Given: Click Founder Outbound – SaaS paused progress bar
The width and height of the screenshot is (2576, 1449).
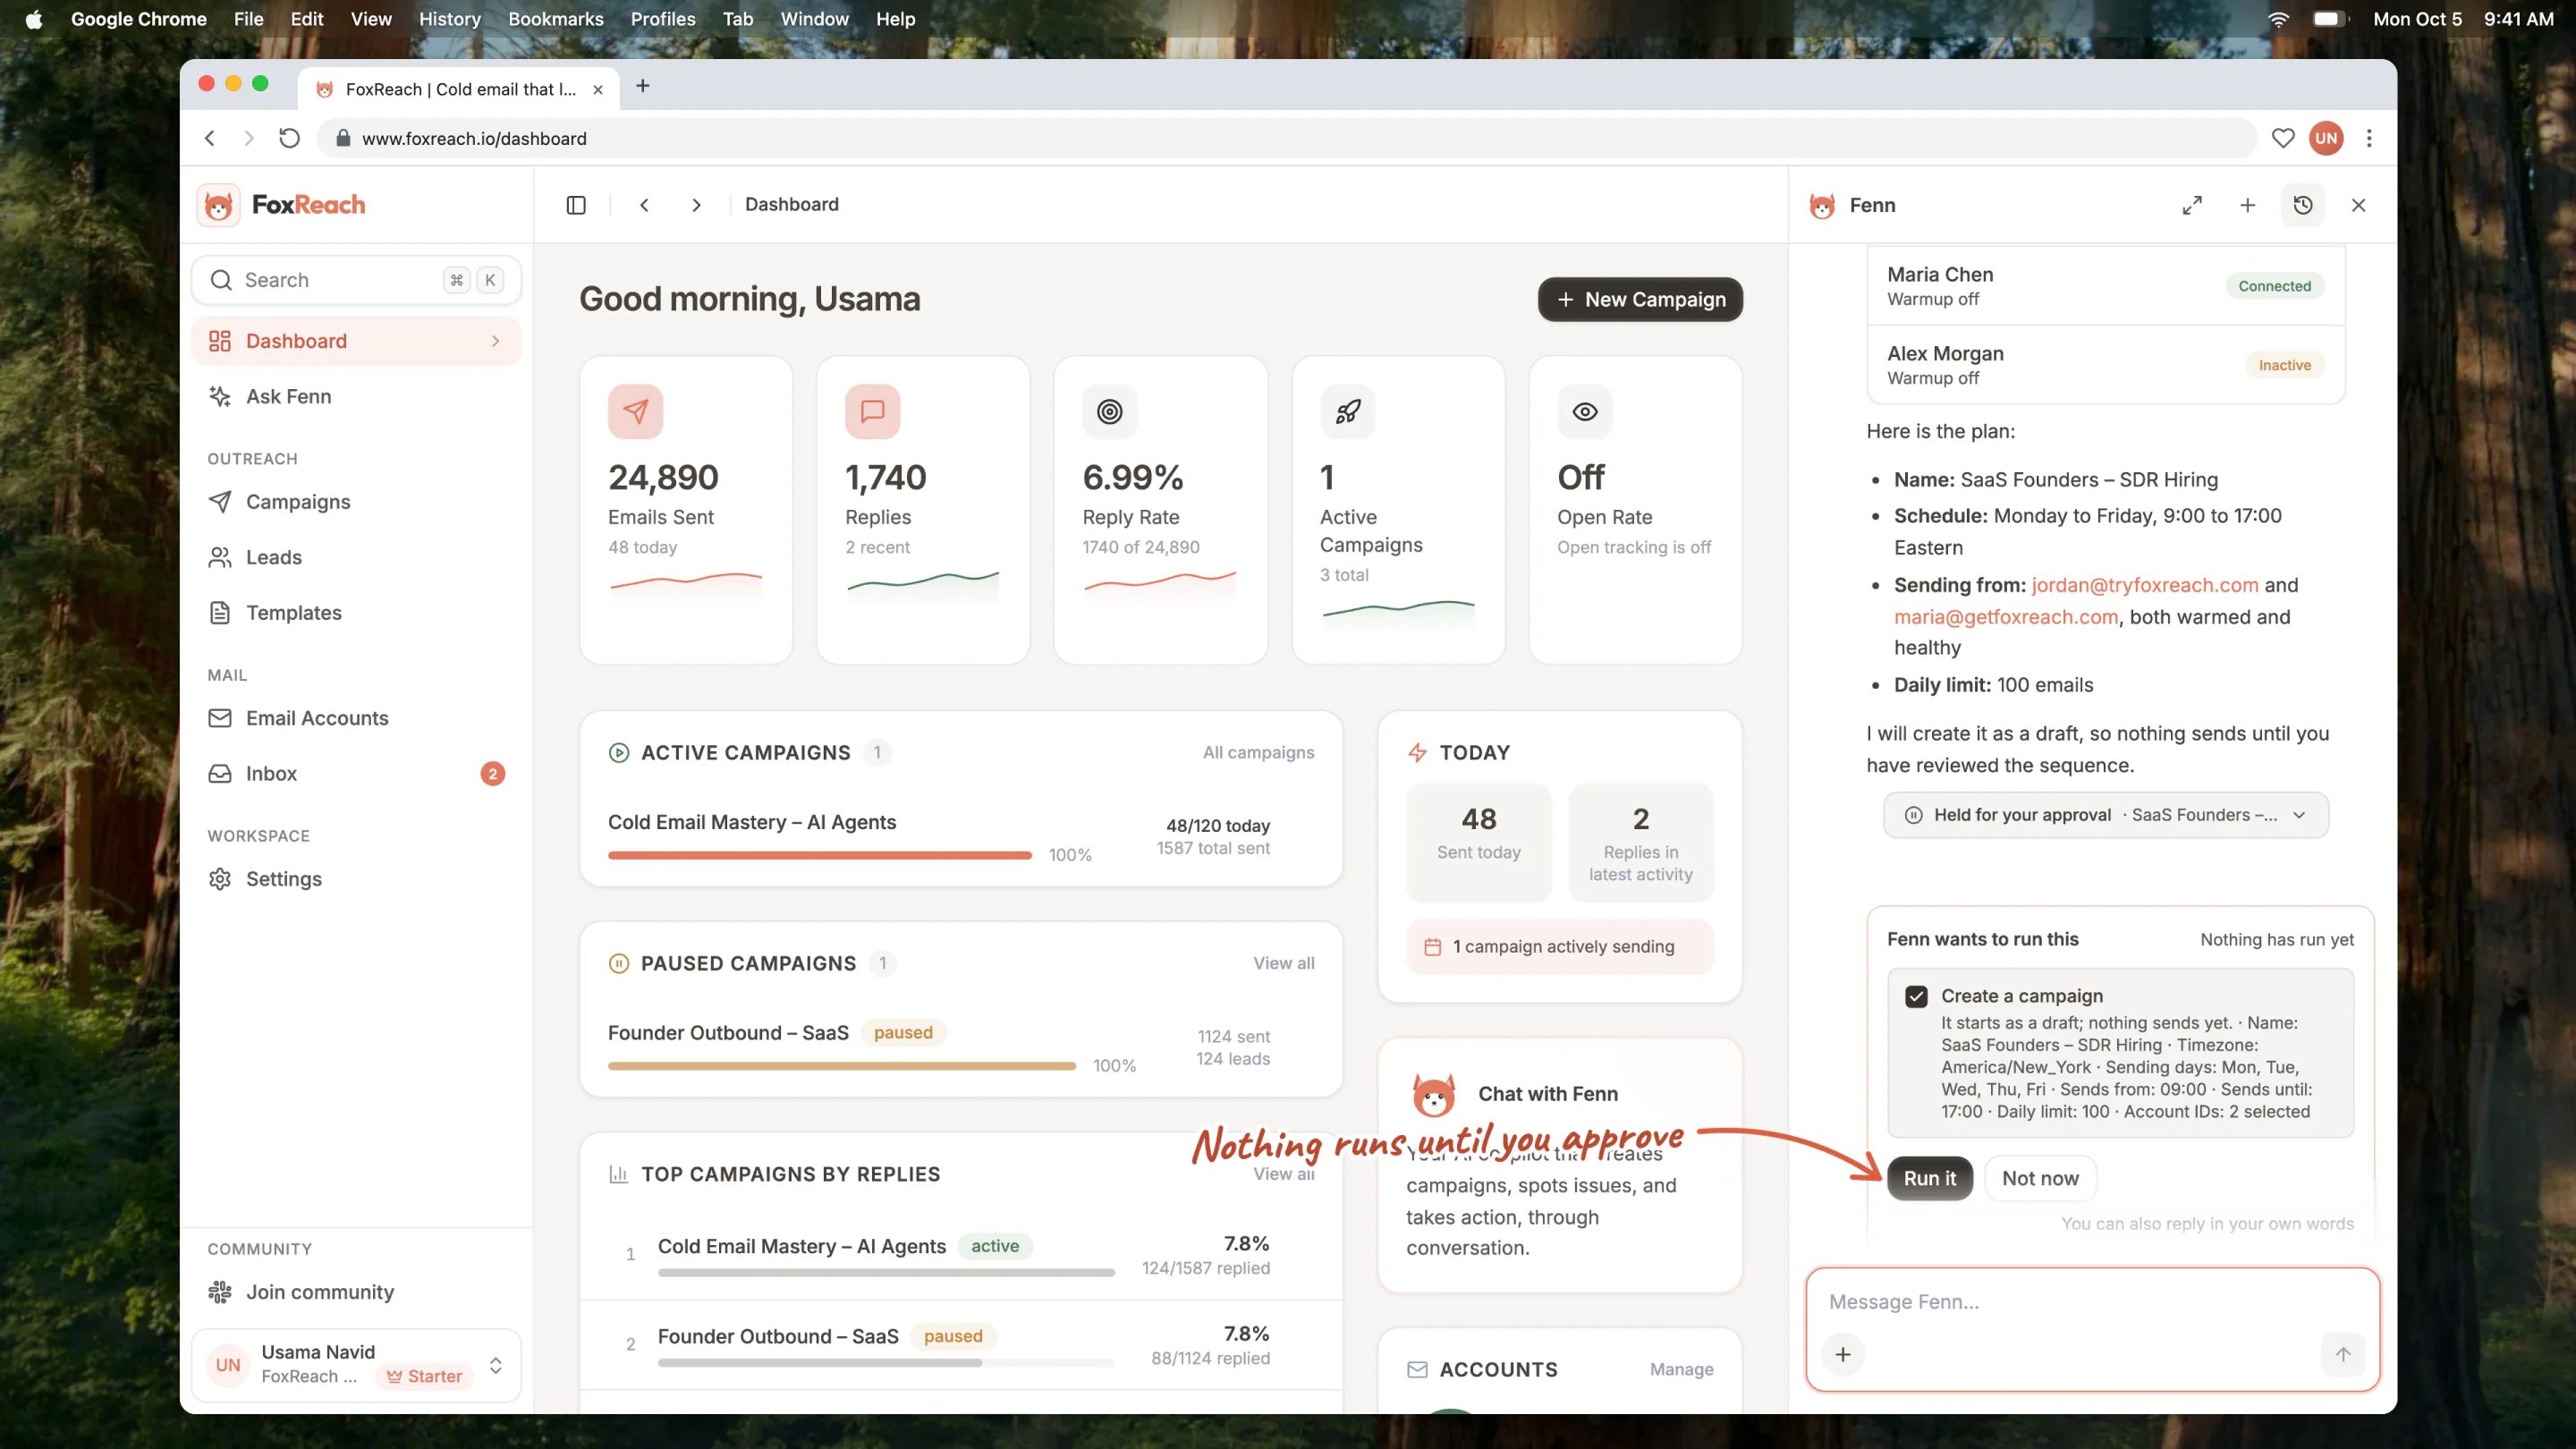Looking at the screenshot, I should coord(841,1066).
